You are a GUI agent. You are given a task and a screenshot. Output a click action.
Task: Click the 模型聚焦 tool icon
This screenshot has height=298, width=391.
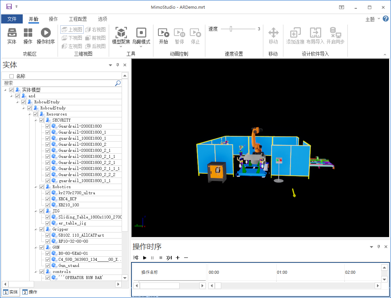pyautogui.click(x=121, y=33)
